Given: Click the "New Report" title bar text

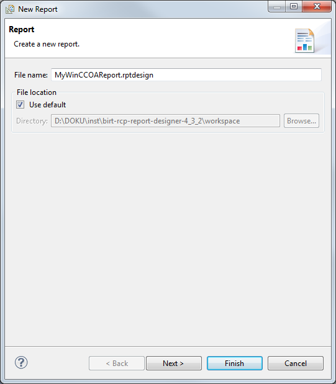Looking at the screenshot, I should tap(38, 9).
